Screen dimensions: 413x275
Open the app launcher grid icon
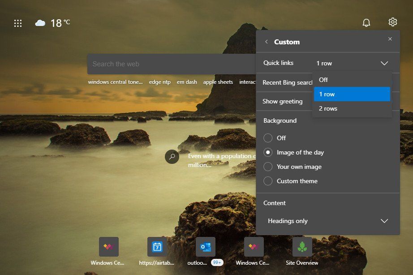pos(18,22)
